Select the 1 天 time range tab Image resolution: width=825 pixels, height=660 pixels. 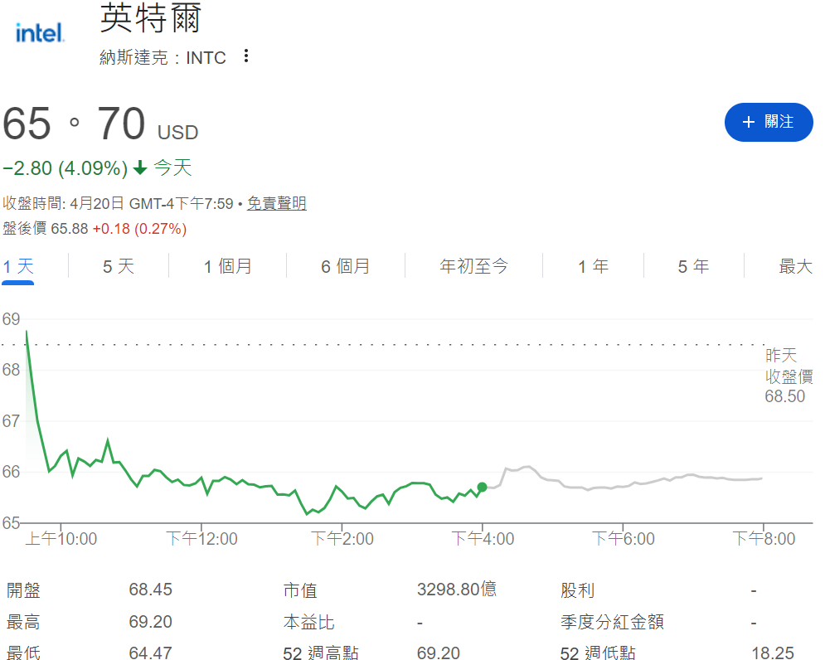pyautogui.click(x=18, y=266)
